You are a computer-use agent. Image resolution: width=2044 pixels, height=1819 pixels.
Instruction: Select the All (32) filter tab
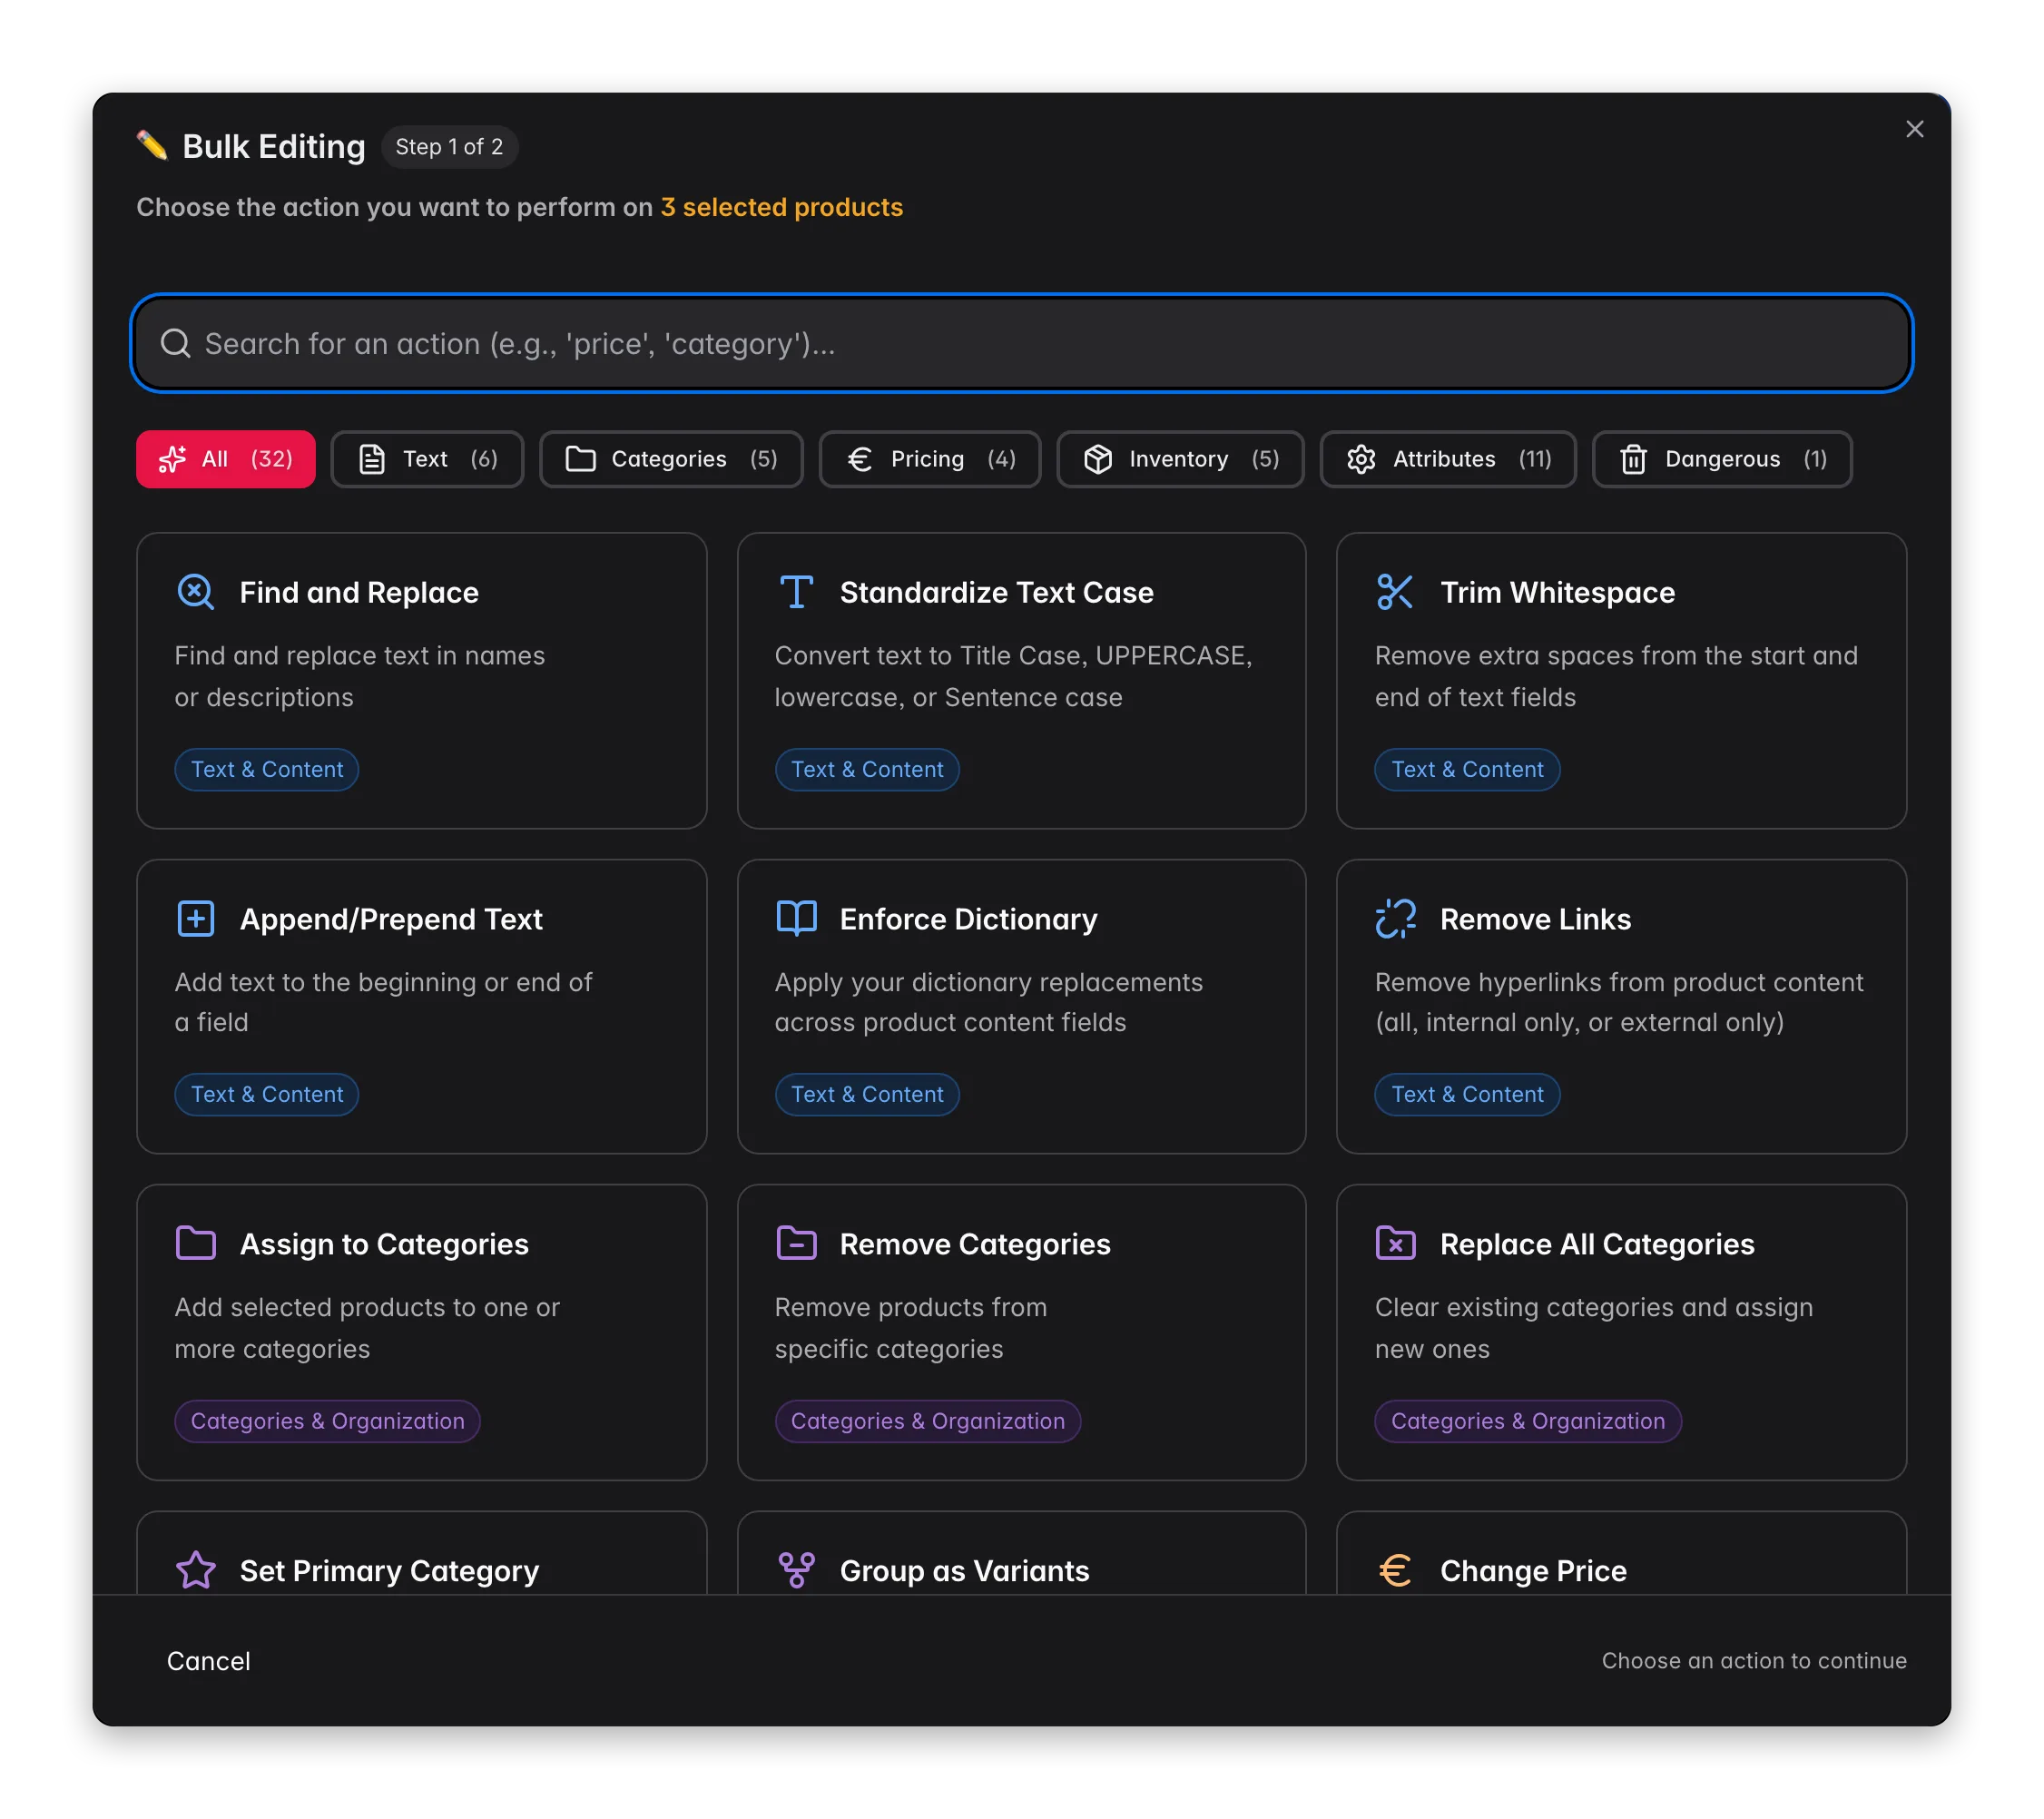[226, 459]
